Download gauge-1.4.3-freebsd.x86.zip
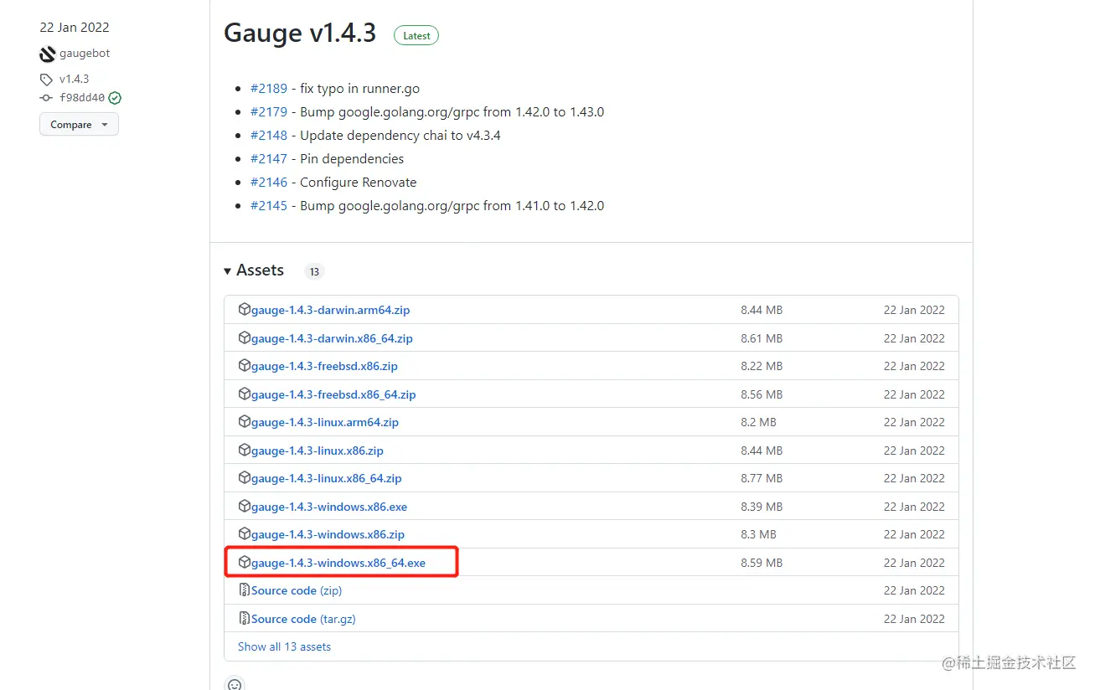Viewport: 1095px width, 690px height. (324, 366)
